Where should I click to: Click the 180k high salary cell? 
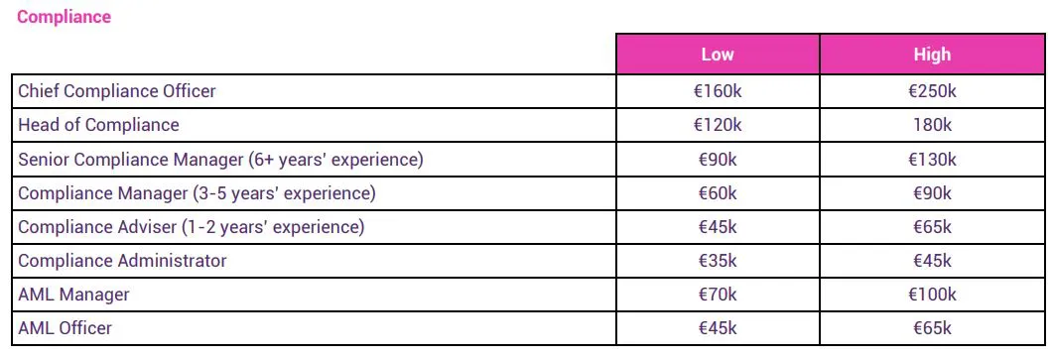point(932,125)
